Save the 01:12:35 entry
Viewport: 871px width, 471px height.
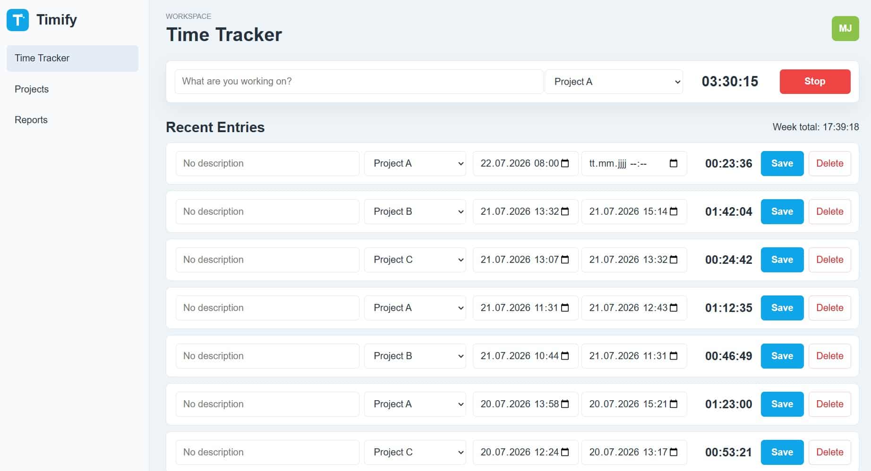coord(782,308)
